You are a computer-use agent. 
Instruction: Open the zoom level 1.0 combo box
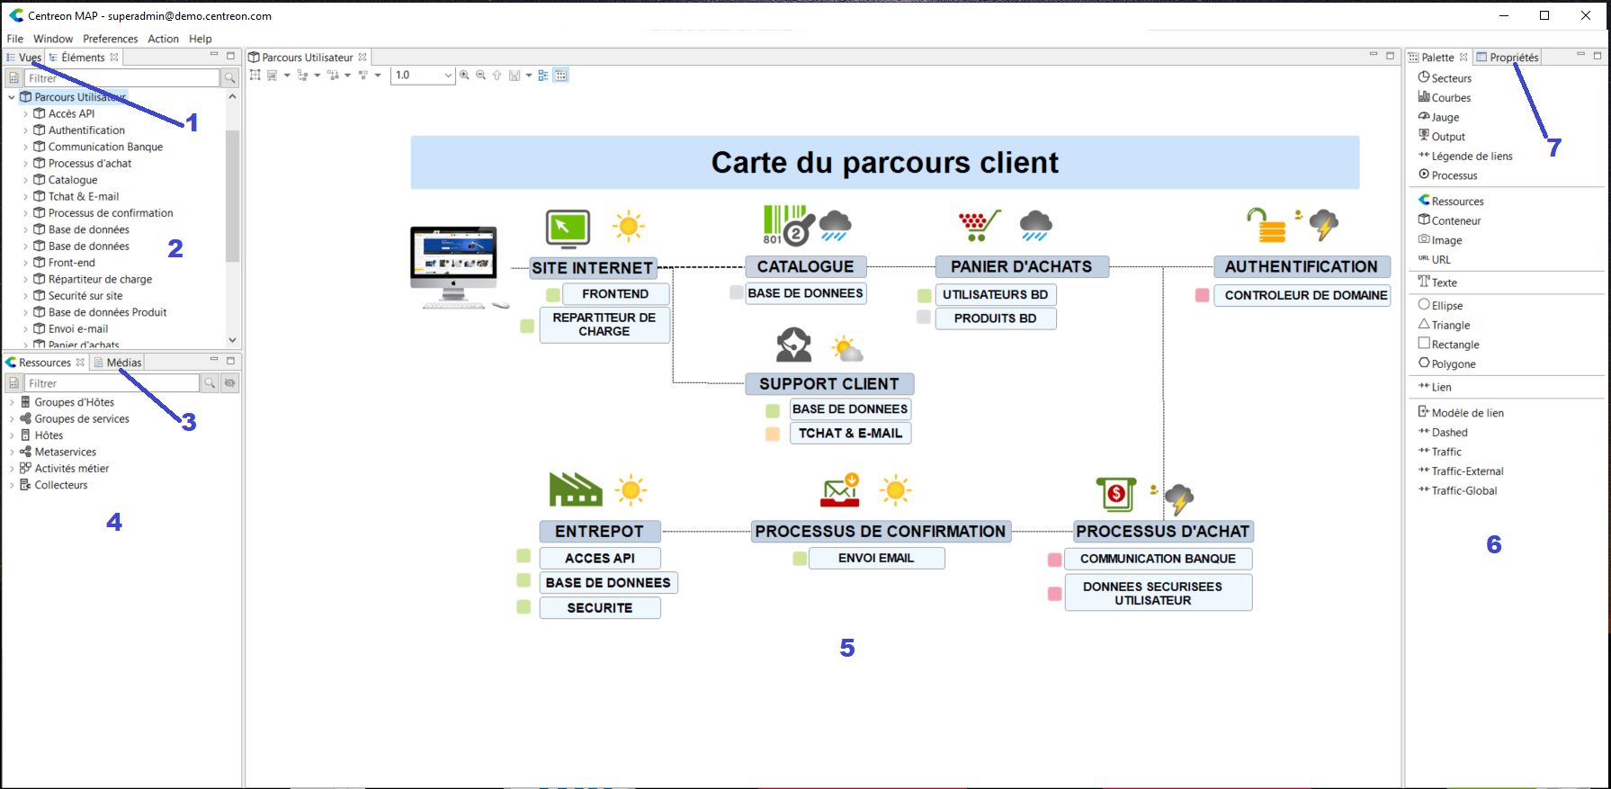point(423,76)
